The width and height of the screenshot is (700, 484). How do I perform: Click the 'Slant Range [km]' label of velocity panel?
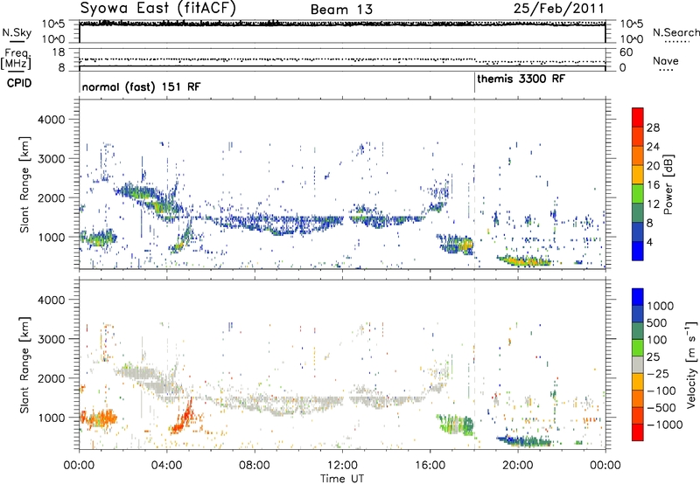coord(24,364)
